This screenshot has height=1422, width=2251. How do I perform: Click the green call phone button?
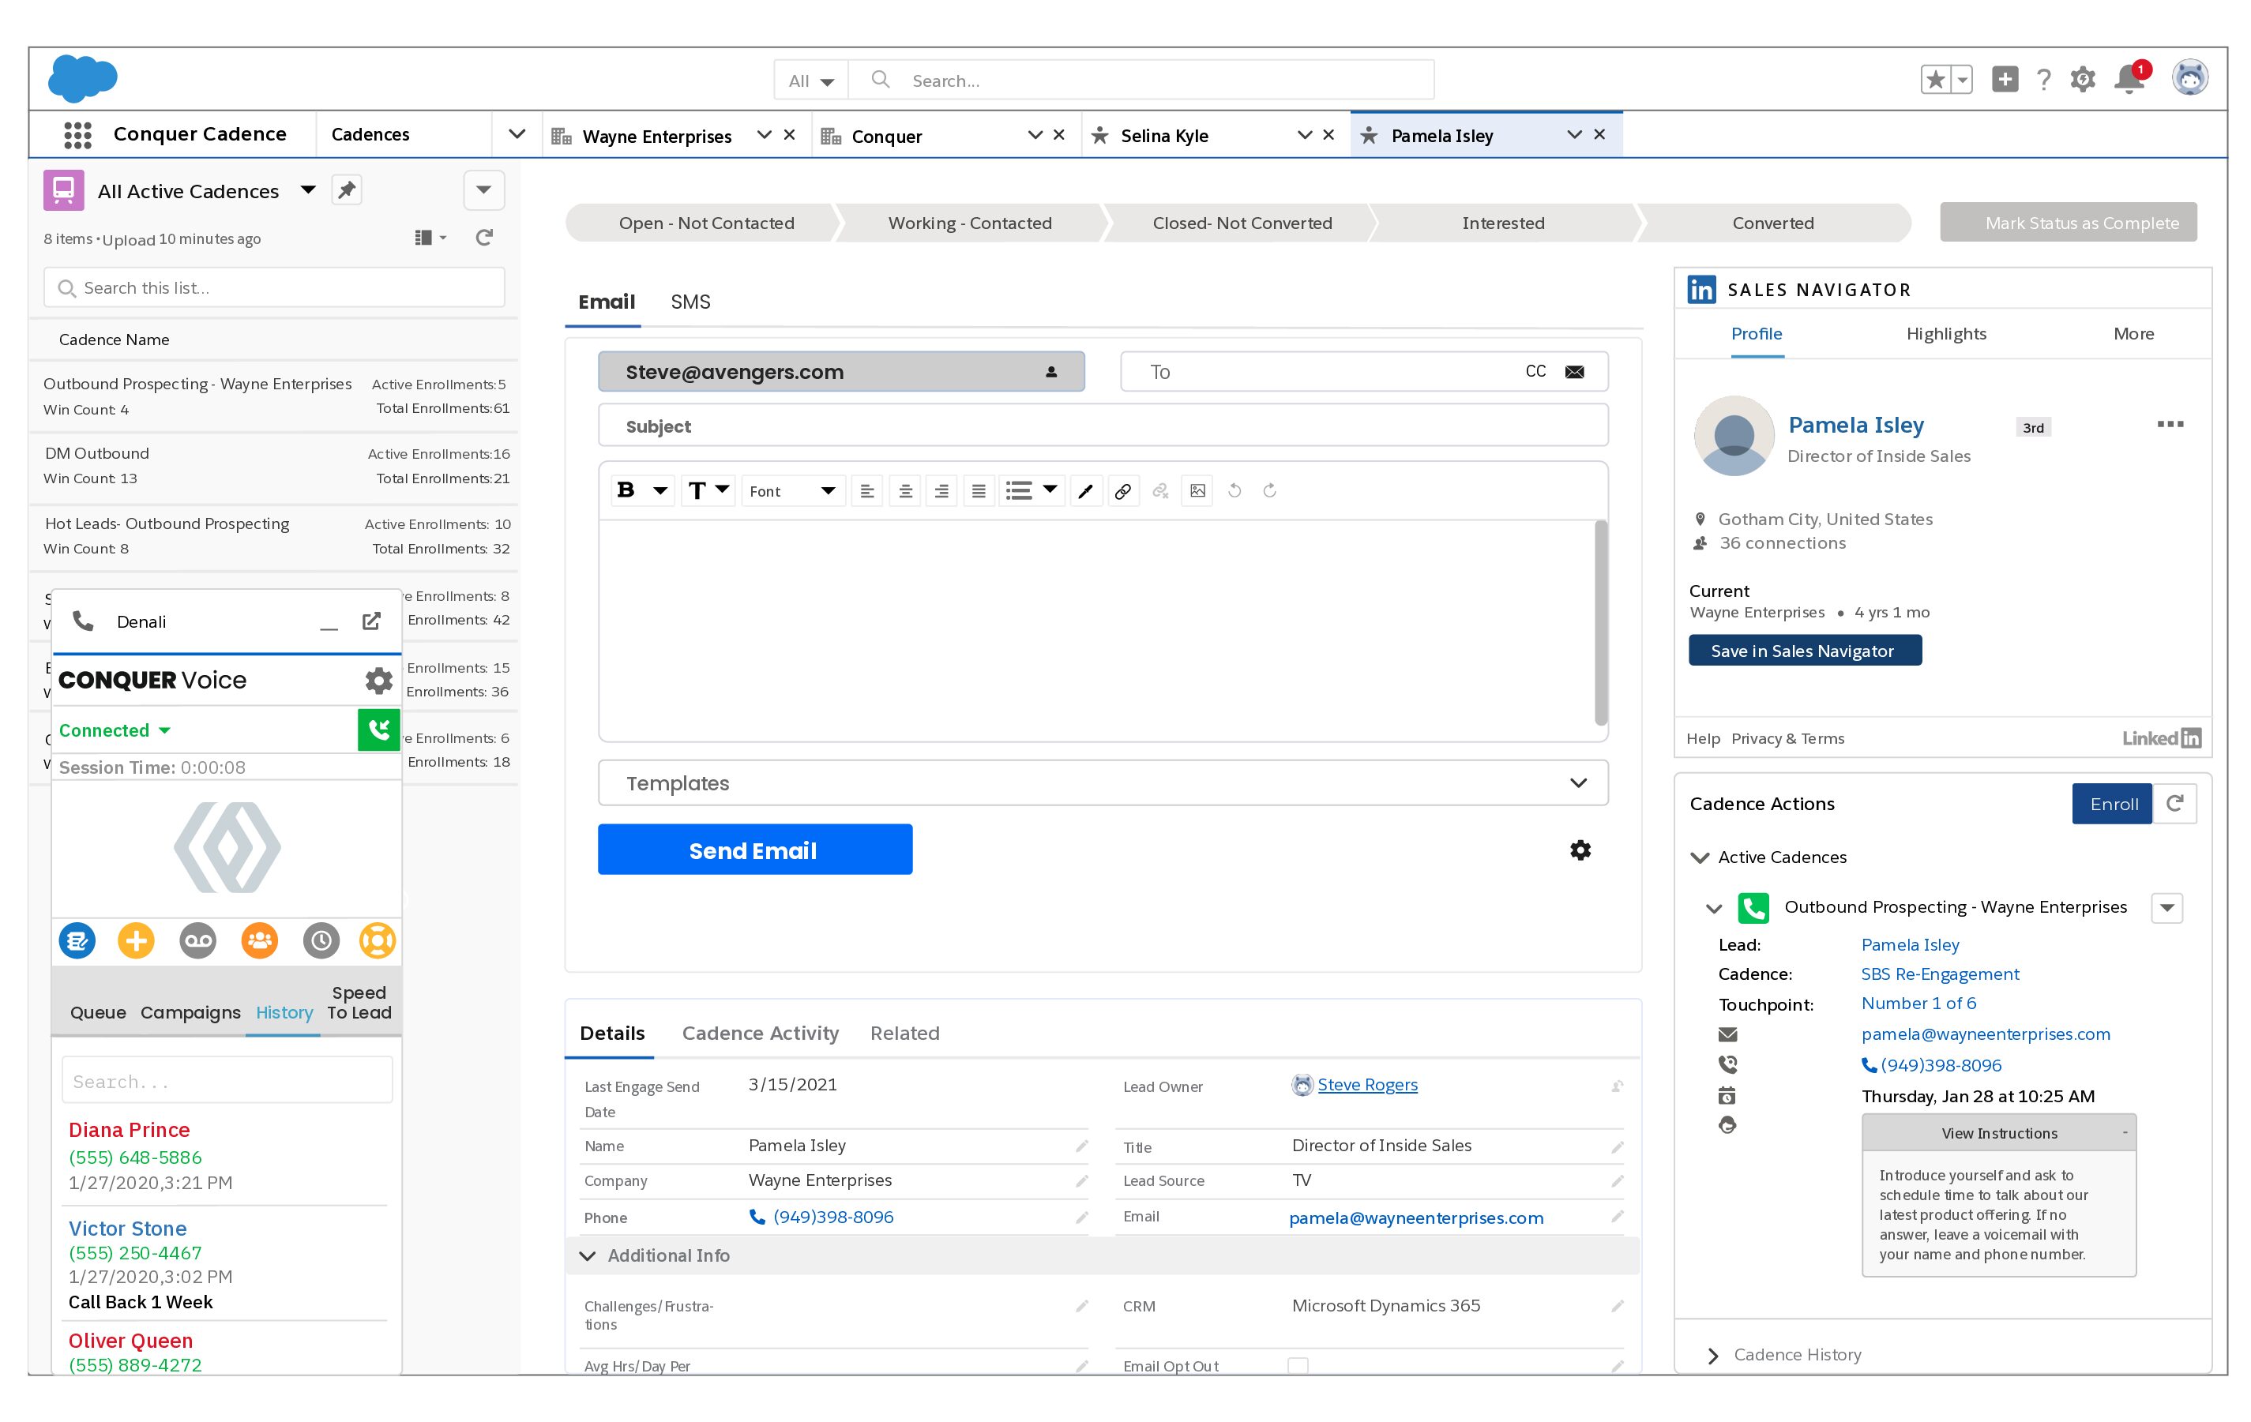coord(378,730)
